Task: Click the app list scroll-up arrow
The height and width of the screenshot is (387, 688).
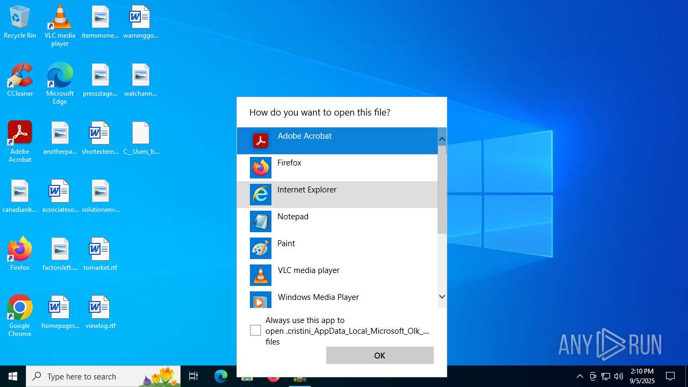Action: (442, 139)
